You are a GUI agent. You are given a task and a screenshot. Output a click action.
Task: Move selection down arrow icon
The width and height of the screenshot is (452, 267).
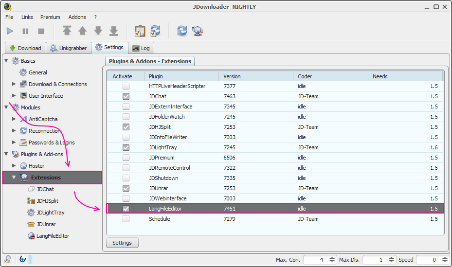(98, 31)
